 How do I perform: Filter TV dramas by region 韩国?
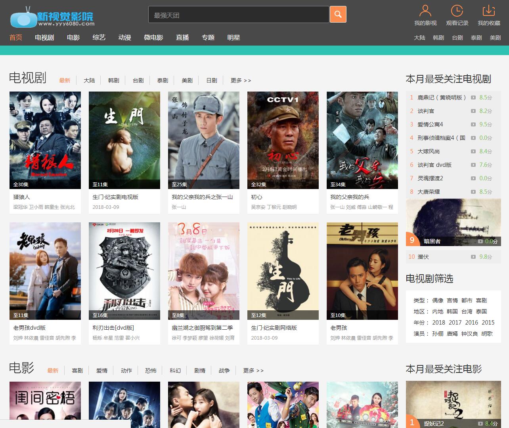[x=452, y=311]
